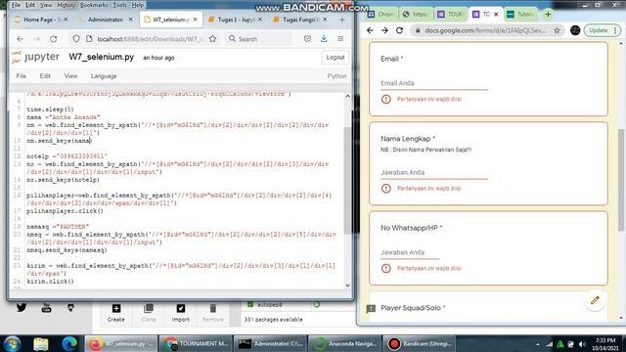The image size is (626, 352).
Task: Open Firefox Bookmarks menu
Action: point(94,5)
